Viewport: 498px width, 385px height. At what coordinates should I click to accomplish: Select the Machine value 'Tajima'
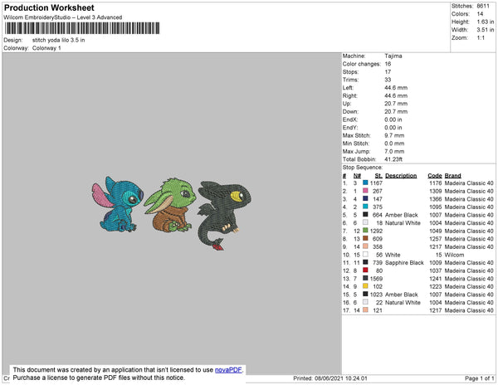pos(393,56)
